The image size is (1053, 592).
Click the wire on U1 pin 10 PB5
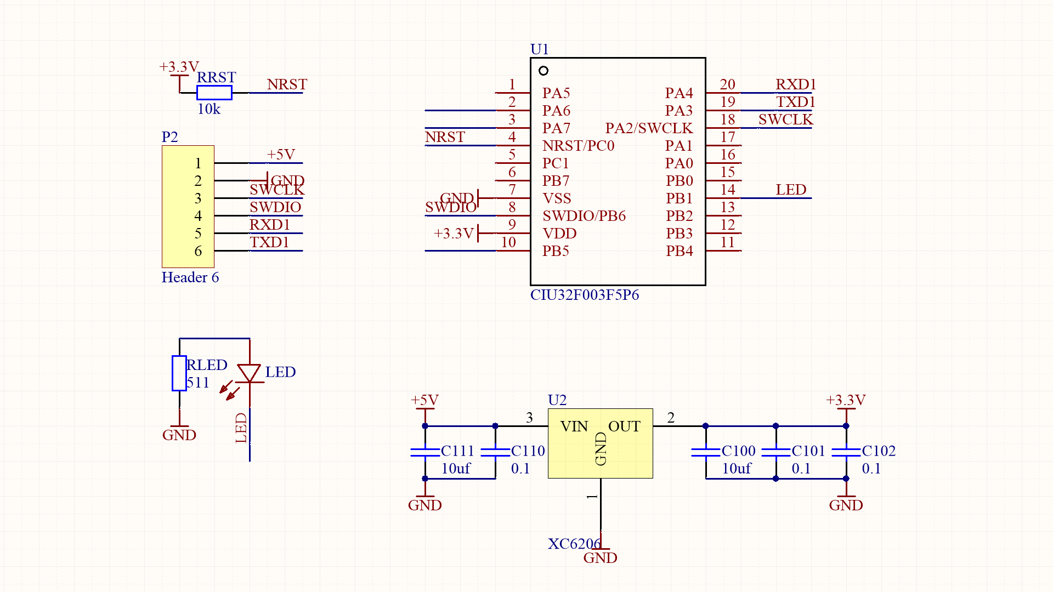(460, 251)
